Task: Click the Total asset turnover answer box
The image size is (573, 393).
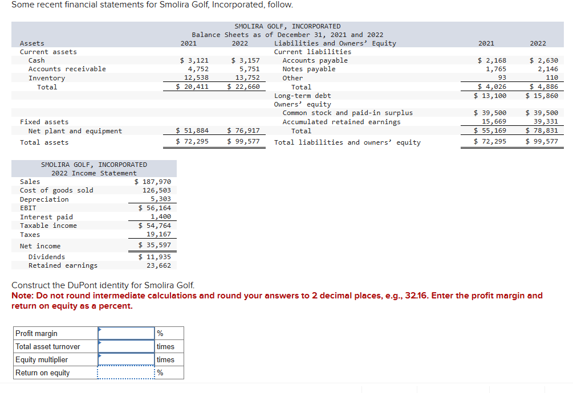Action: click(124, 346)
